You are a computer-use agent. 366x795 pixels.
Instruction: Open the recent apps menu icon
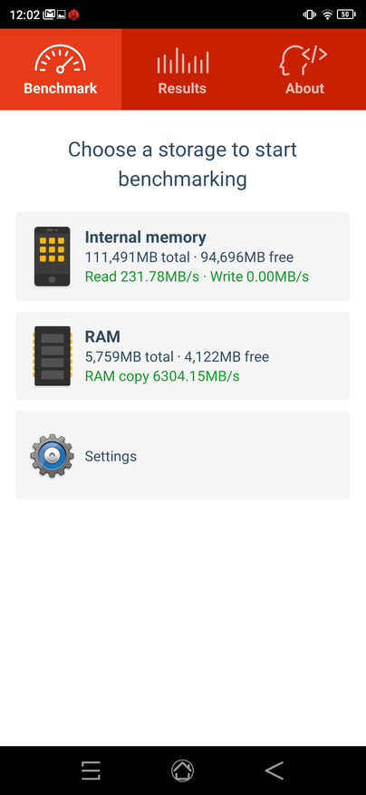(x=91, y=771)
